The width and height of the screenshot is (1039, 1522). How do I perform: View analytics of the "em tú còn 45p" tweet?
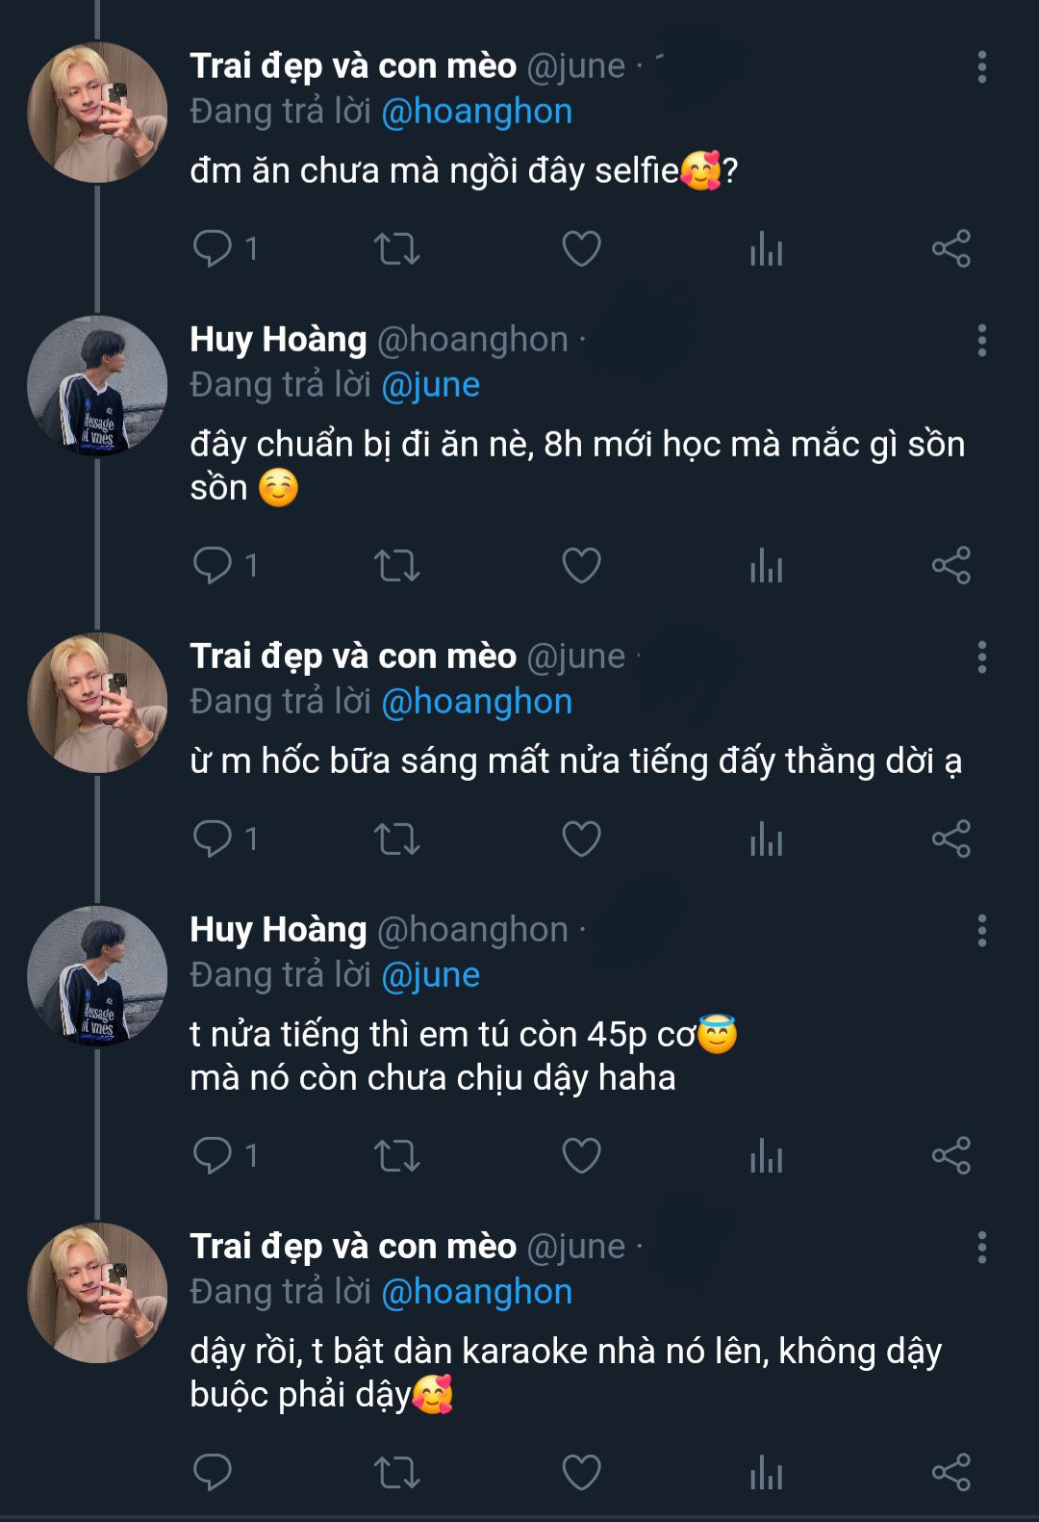766,1155
